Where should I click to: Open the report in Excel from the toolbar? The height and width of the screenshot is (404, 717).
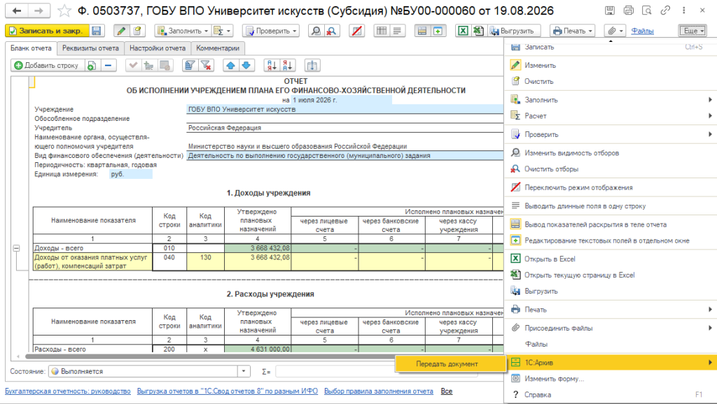(x=464, y=31)
